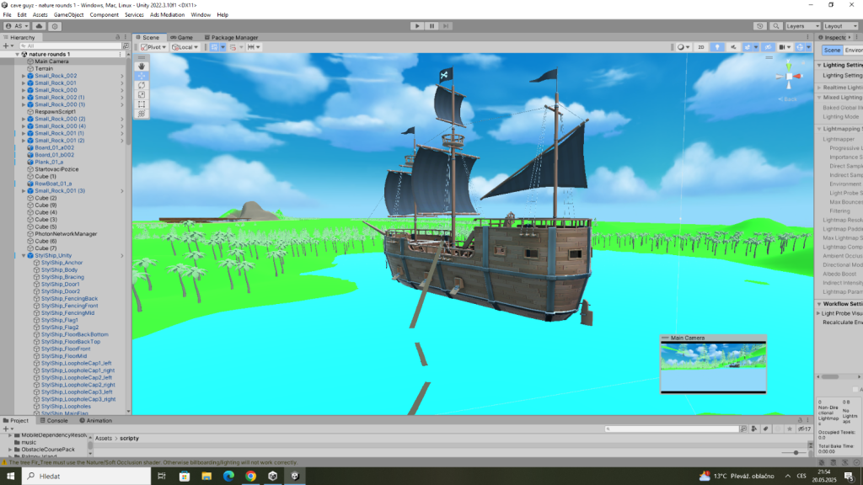
Task: Open File Explorer from the taskbar
Action: [206, 477]
